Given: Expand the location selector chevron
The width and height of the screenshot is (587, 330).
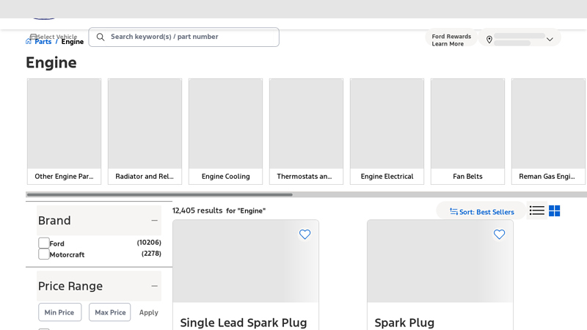Looking at the screenshot, I should pos(550,40).
